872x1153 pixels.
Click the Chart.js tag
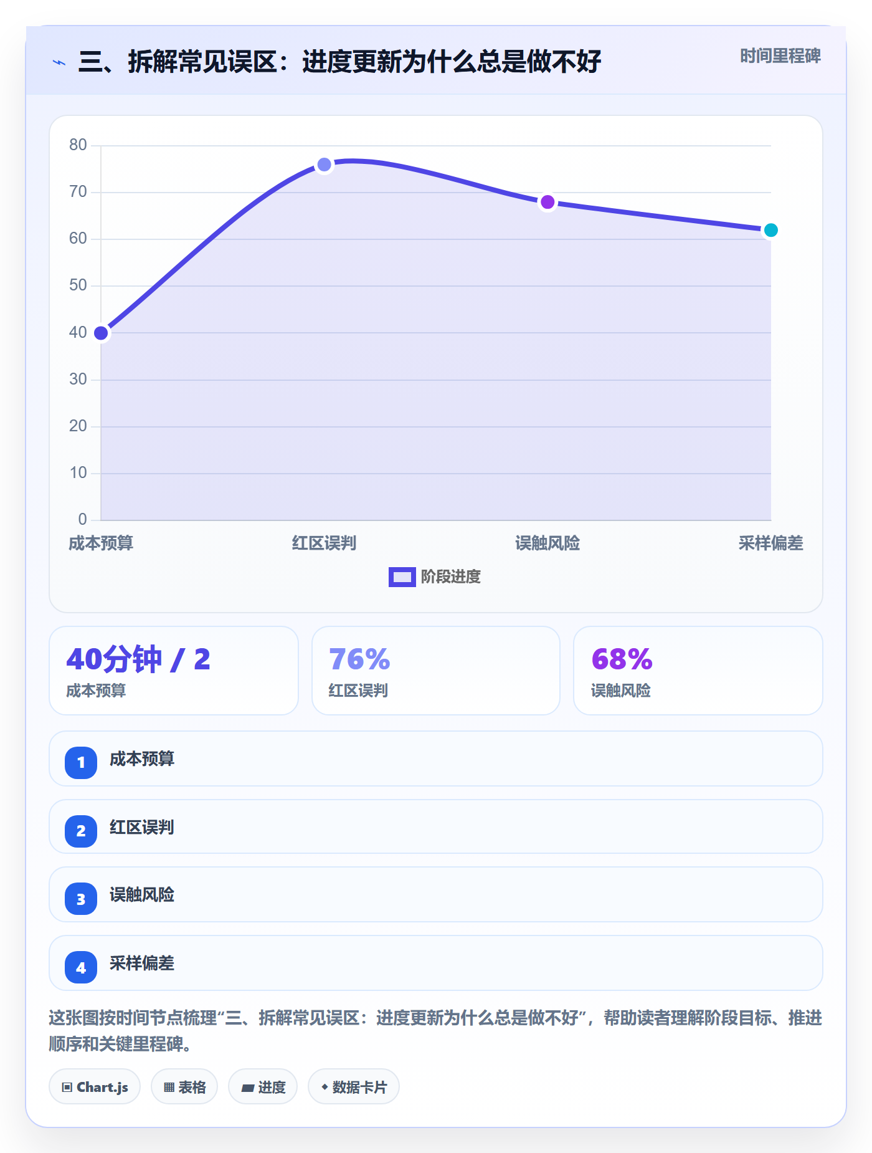point(95,1087)
